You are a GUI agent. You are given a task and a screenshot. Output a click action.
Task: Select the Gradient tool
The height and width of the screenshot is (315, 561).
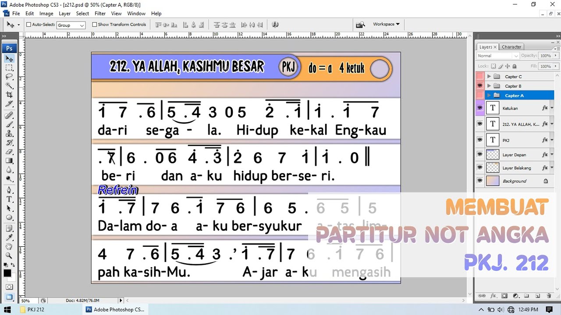click(x=9, y=161)
